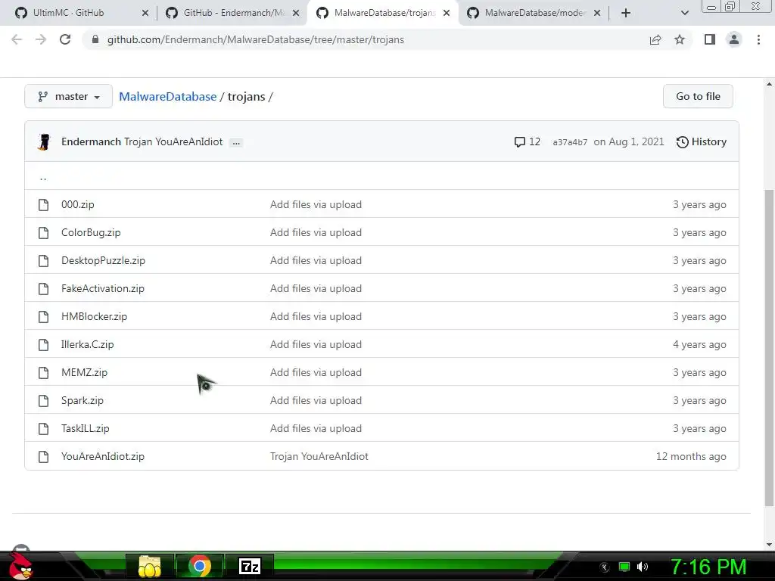
Task: Click the Go to file button
Action: click(698, 96)
